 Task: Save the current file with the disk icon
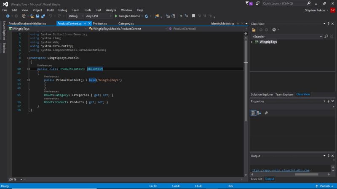pyautogui.click(x=37, y=16)
